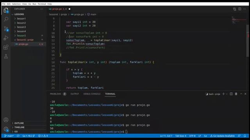This screenshot has width=250, height=140.
Task: Open notifications bell in status bar
Action: (x=245, y=136)
